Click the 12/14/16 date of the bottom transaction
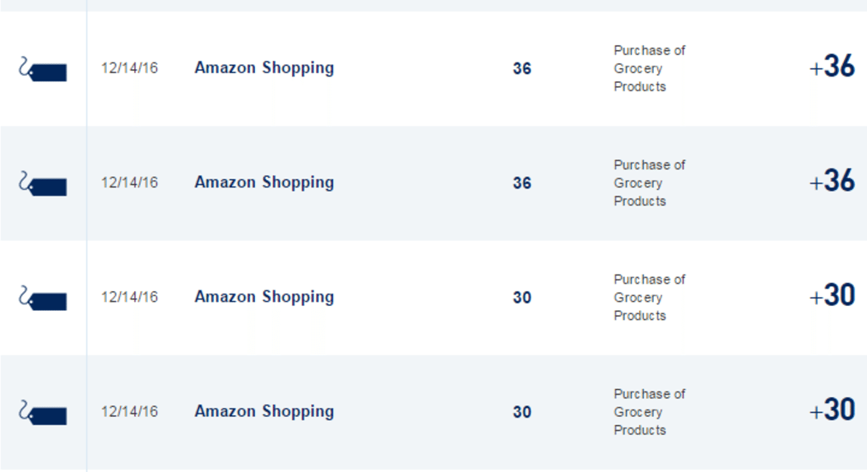The height and width of the screenshot is (472, 867). [129, 411]
